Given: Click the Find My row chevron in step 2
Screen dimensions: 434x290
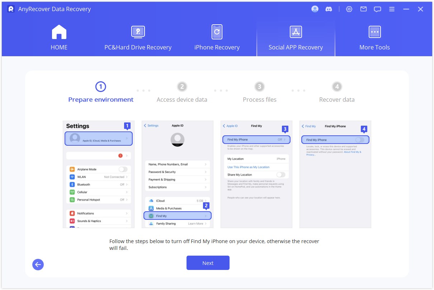Looking at the screenshot, I should [x=206, y=216].
